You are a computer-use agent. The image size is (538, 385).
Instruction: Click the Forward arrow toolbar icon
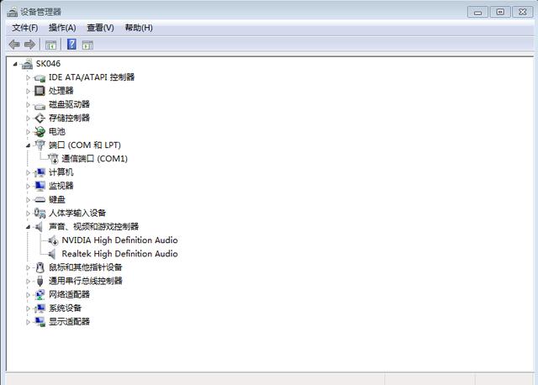(x=30, y=45)
